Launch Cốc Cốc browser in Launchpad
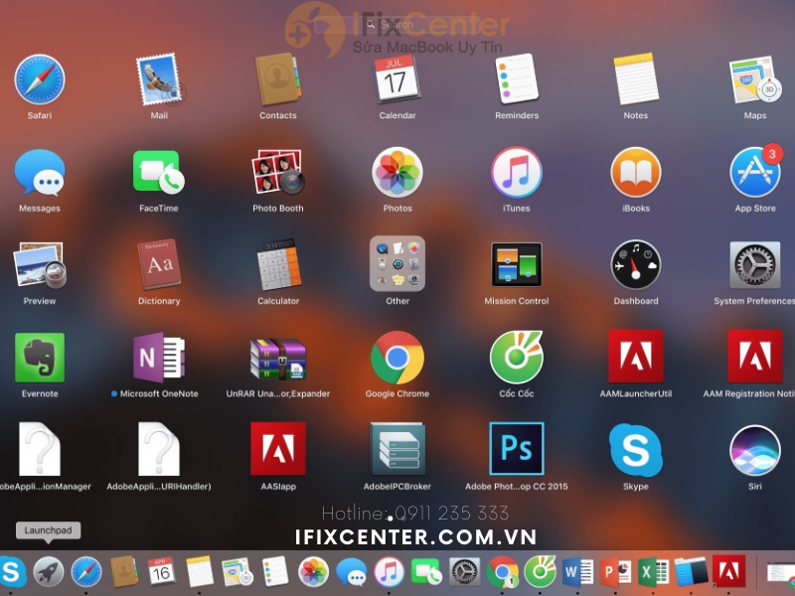 517,358
